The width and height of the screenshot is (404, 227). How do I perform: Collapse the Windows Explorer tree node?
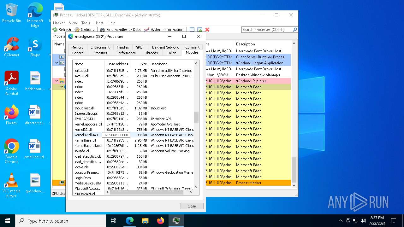point(56,81)
